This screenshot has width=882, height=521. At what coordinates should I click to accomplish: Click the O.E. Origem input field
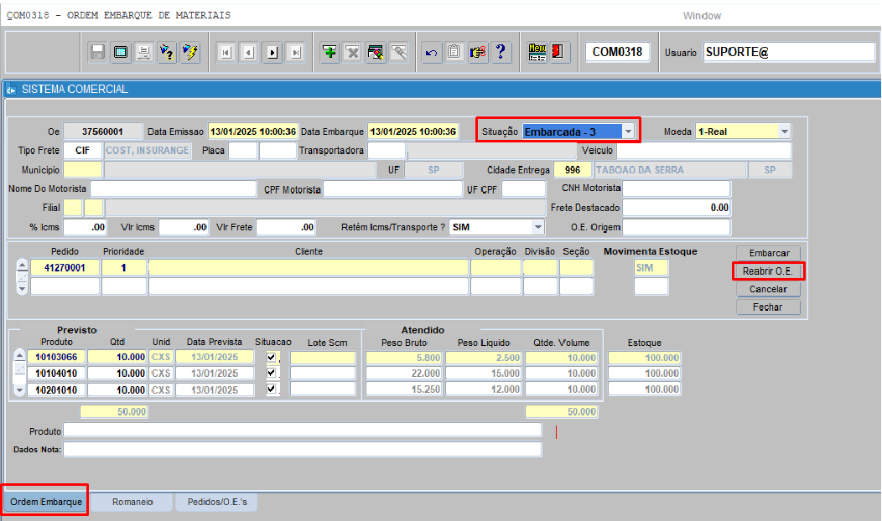click(676, 227)
